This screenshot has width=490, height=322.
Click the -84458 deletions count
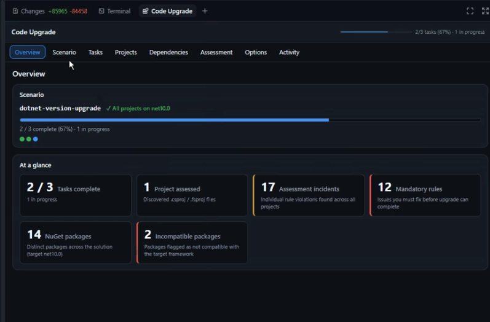79,11
